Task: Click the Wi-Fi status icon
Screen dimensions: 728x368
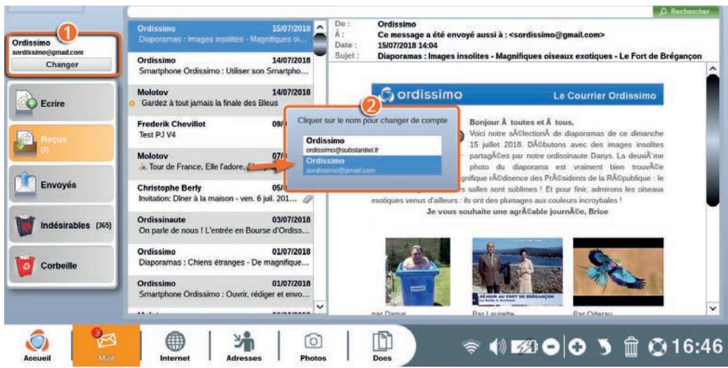Action: point(471,347)
